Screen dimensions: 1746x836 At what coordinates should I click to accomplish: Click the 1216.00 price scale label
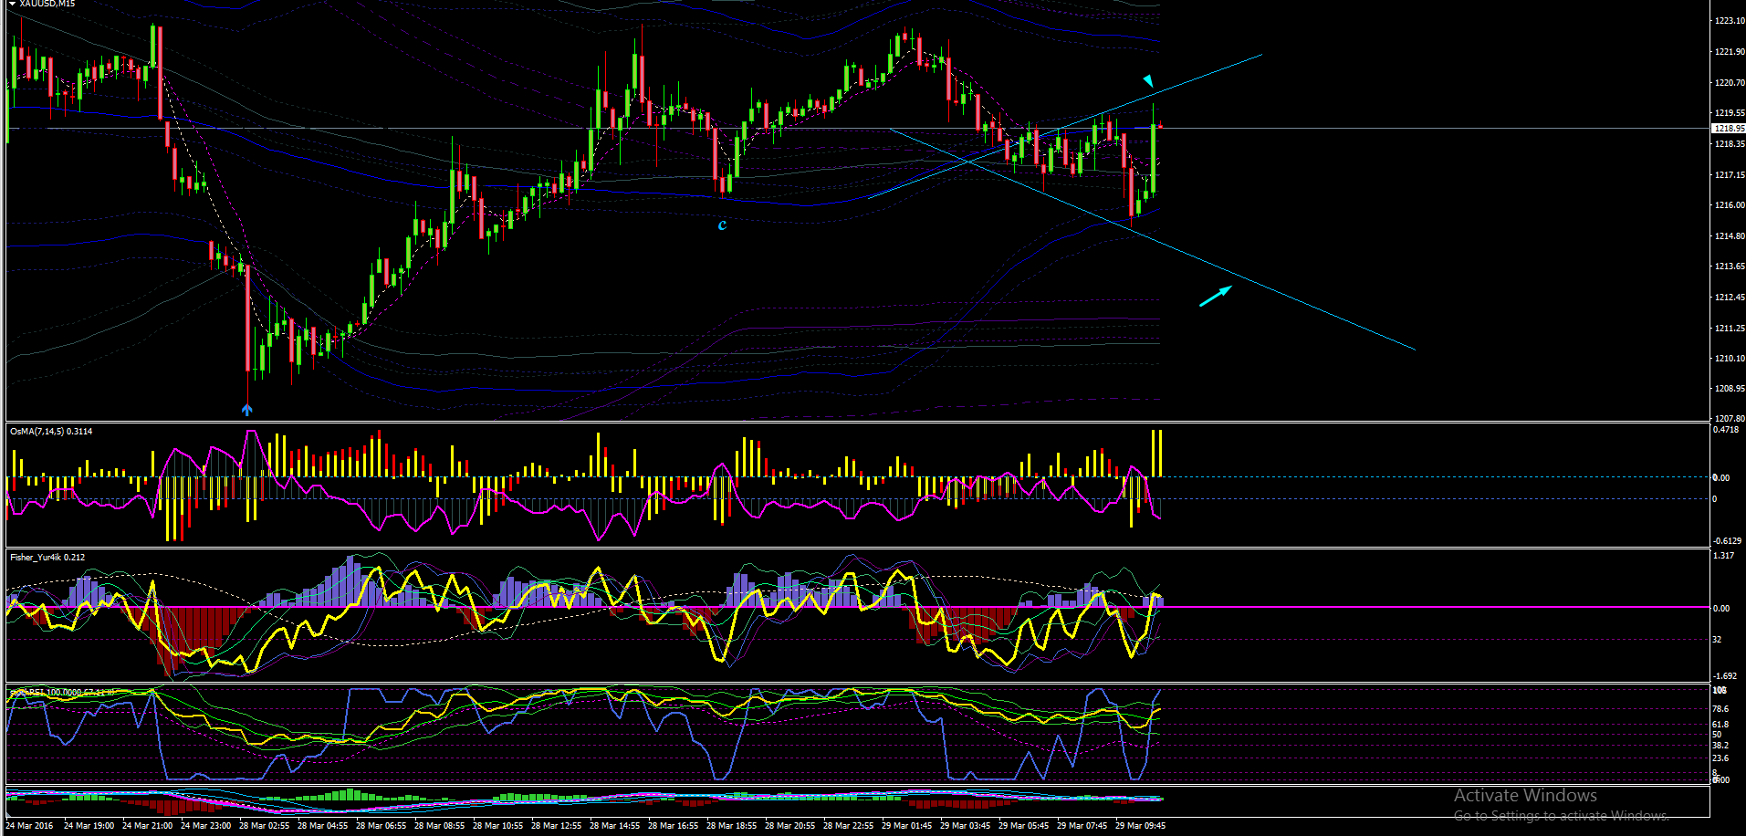(1730, 205)
